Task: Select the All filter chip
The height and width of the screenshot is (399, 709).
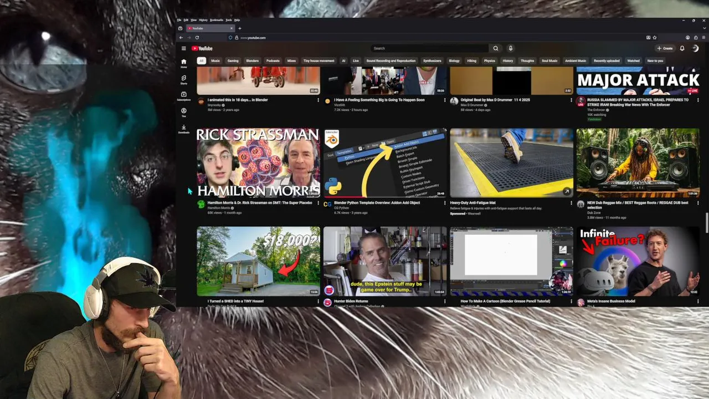Action: pos(202,61)
